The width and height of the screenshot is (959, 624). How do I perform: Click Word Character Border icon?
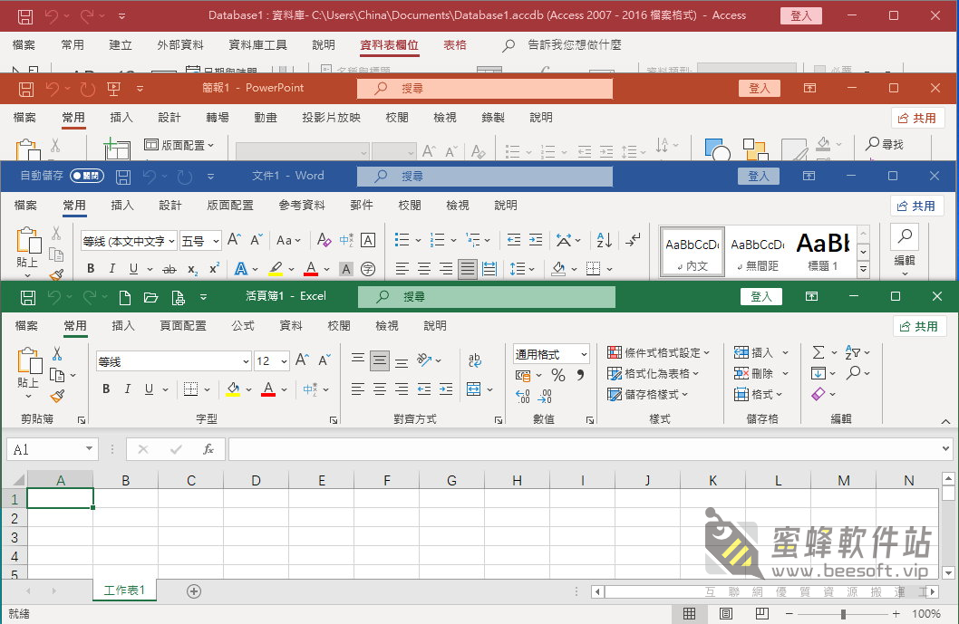click(x=368, y=240)
